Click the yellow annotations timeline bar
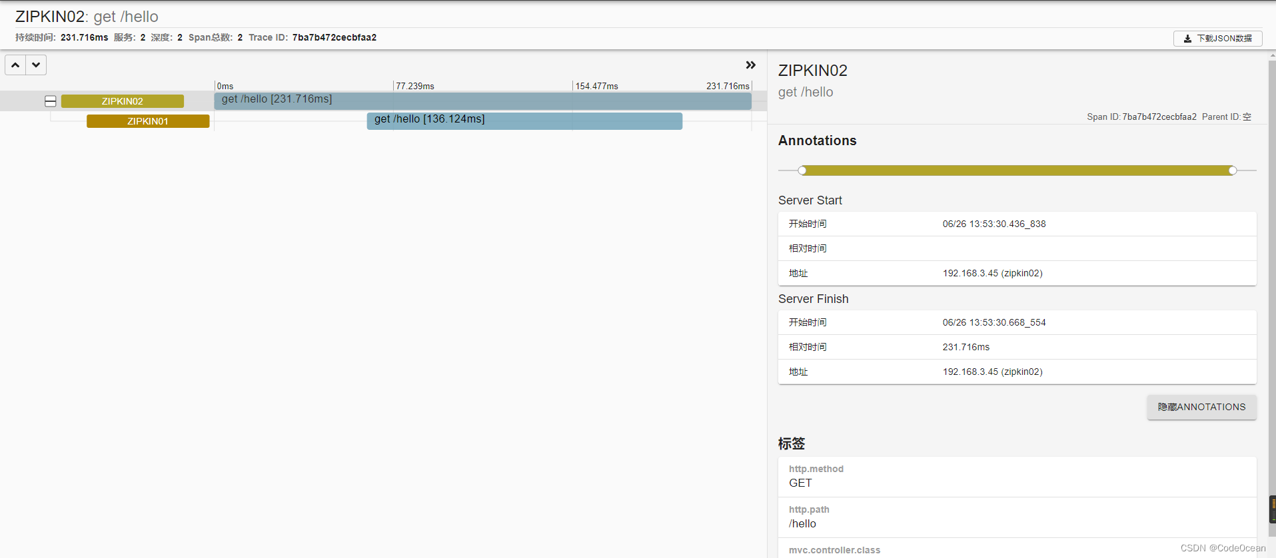Screen dimensions: 1276x558 click(x=1017, y=170)
